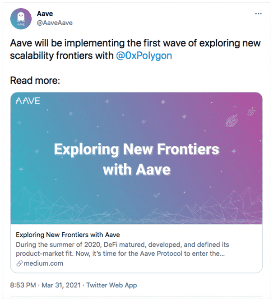Click the 8:53 PM timestamp

[x=23, y=285]
